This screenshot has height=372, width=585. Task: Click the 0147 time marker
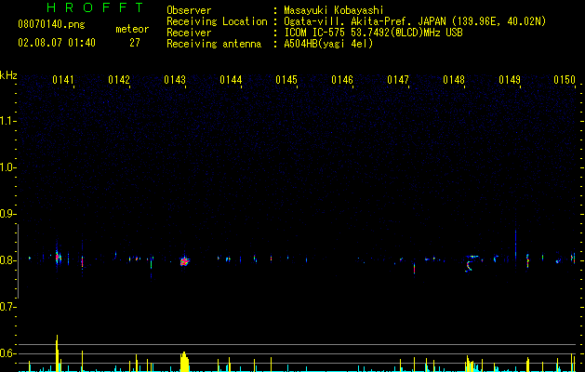tap(398, 80)
